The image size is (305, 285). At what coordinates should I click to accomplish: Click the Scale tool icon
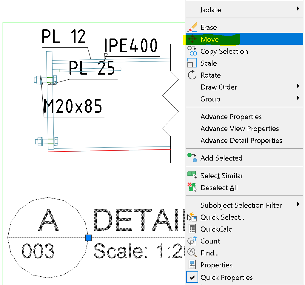tap(192, 63)
